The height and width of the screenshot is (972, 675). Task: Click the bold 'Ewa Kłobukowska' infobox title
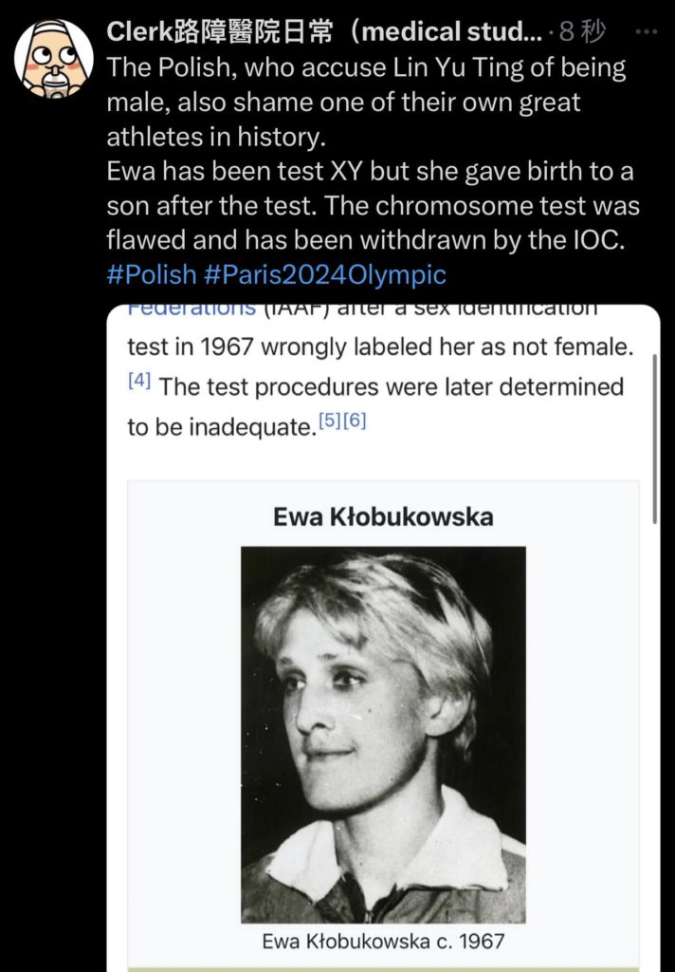(x=383, y=516)
